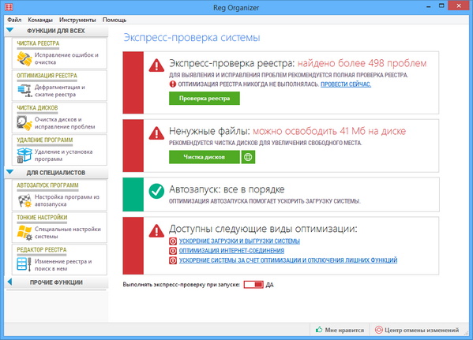The width and height of the screenshot is (473, 340).
Task: Select Специальные настройки системы text
Action: (68, 233)
